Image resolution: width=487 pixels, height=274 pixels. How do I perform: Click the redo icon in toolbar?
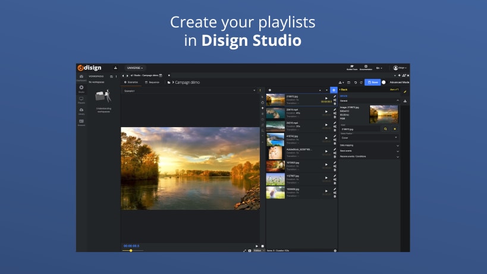click(361, 83)
